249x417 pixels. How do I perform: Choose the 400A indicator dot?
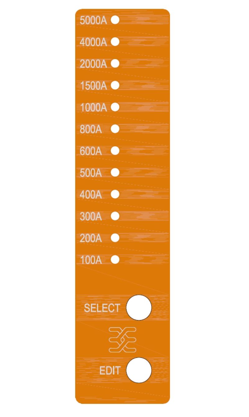115,194
